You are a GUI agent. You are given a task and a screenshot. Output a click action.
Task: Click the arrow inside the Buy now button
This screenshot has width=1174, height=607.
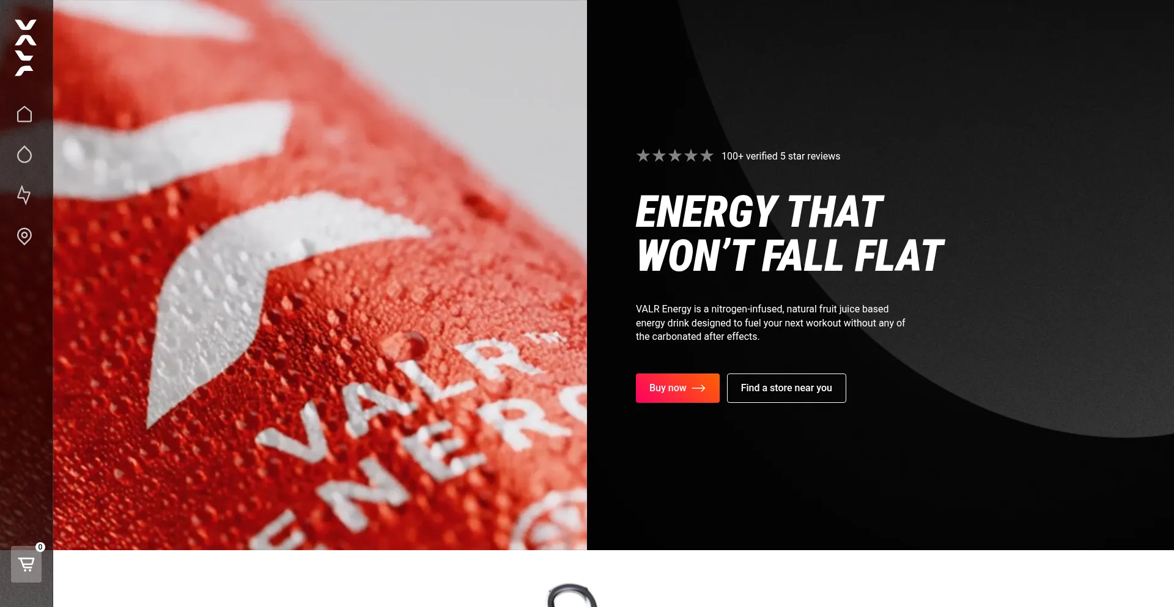coord(699,388)
